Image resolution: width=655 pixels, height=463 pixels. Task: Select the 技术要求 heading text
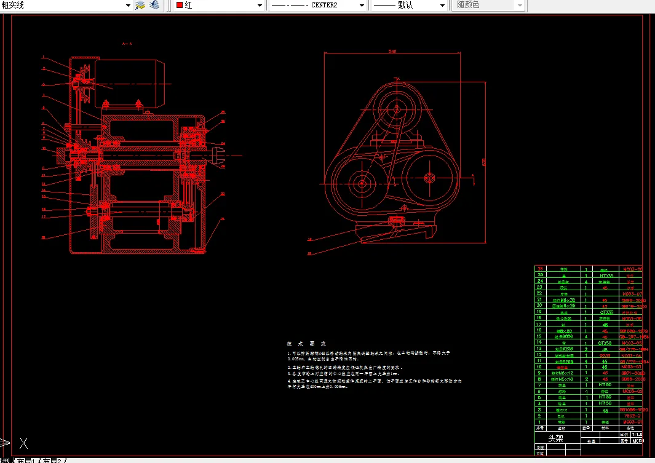(x=306, y=344)
